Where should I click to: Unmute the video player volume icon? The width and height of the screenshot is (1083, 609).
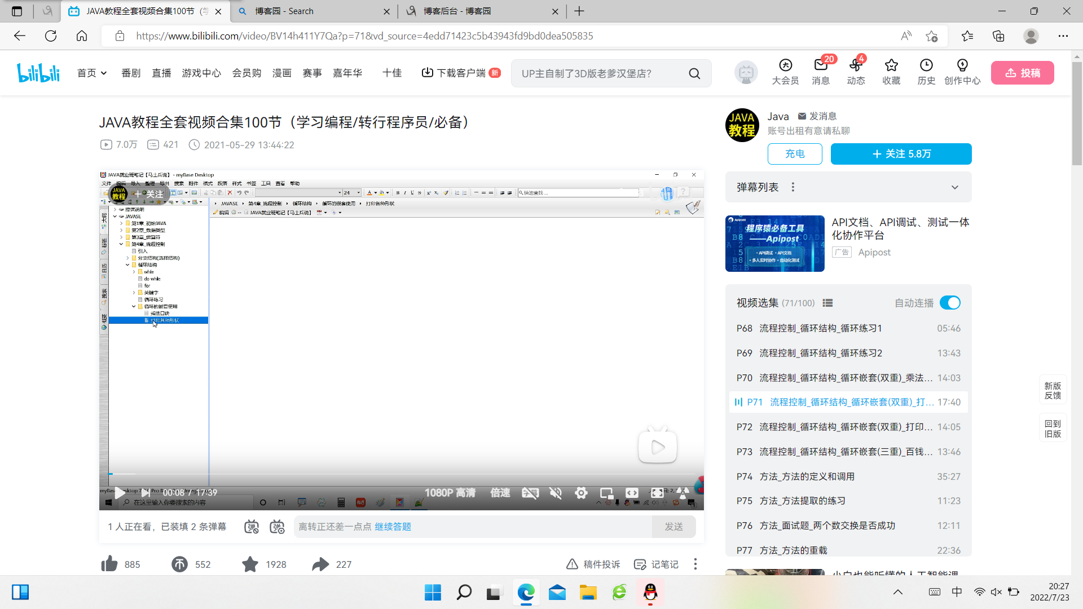click(556, 493)
